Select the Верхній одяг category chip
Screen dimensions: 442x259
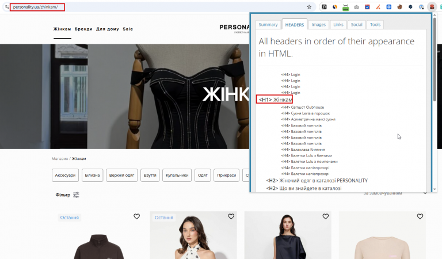point(122,176)
